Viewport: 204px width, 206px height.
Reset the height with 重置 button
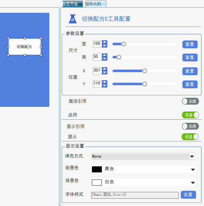click(x=190, y=57)
